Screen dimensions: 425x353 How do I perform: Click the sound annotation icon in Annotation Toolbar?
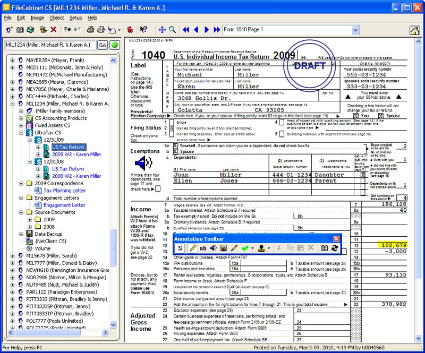pyautogui.click(x=214, y=248)
